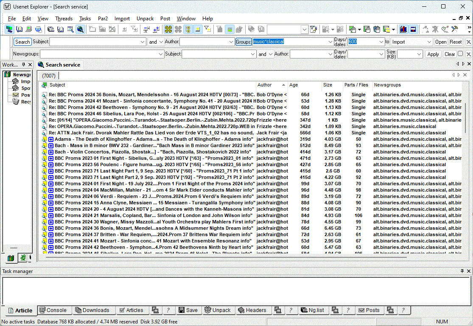Viewport: 473px width, 326px height.
Task: Click the bar chart icon in toolbar
Action: point(403,29)
